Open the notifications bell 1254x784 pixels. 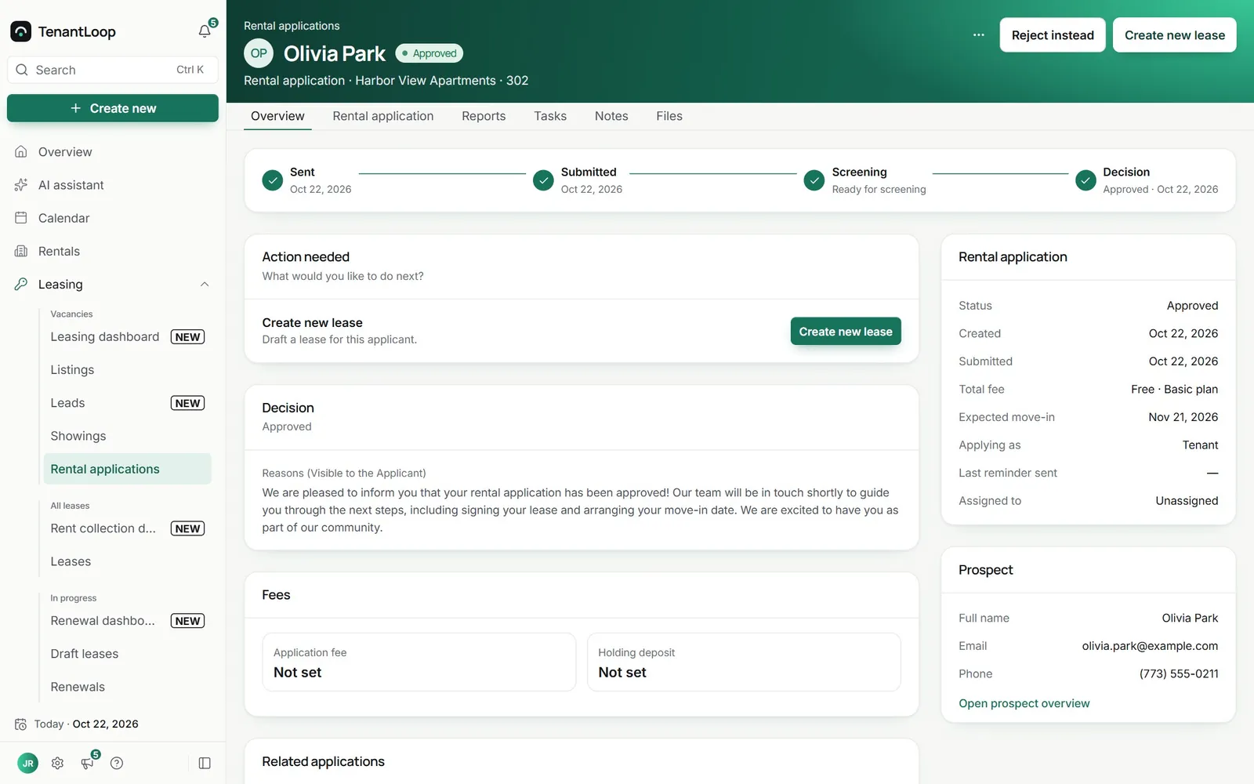(205, 31)
